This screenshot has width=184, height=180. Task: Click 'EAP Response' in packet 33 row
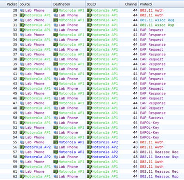(x=153, y=35)
